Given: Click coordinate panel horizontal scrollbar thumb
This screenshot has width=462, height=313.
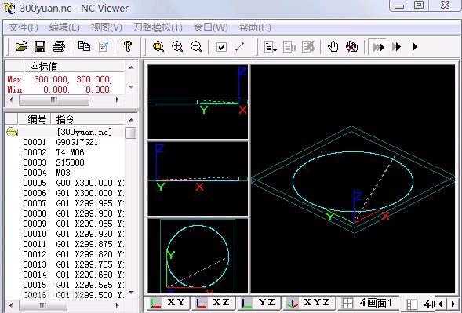Looking at the screenshot, I should (54, 100).
